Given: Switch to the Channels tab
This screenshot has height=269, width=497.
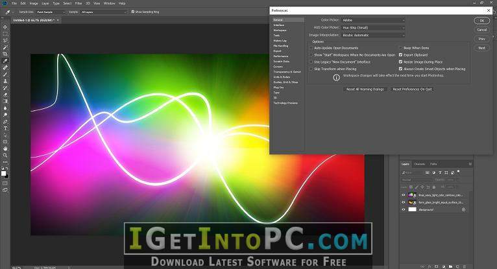Looking at the screenshot, I should [419, 164].
